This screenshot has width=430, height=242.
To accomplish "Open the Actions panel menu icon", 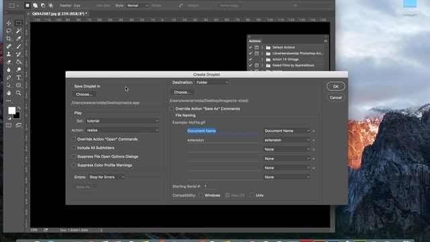I will (325, 41).
